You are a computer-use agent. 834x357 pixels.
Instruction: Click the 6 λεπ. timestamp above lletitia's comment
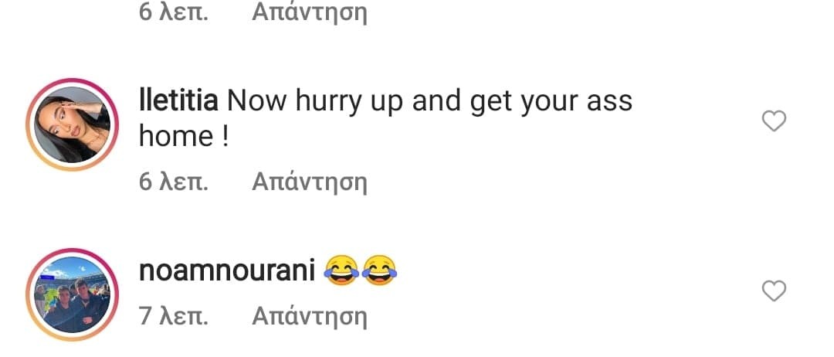(174, 12)
